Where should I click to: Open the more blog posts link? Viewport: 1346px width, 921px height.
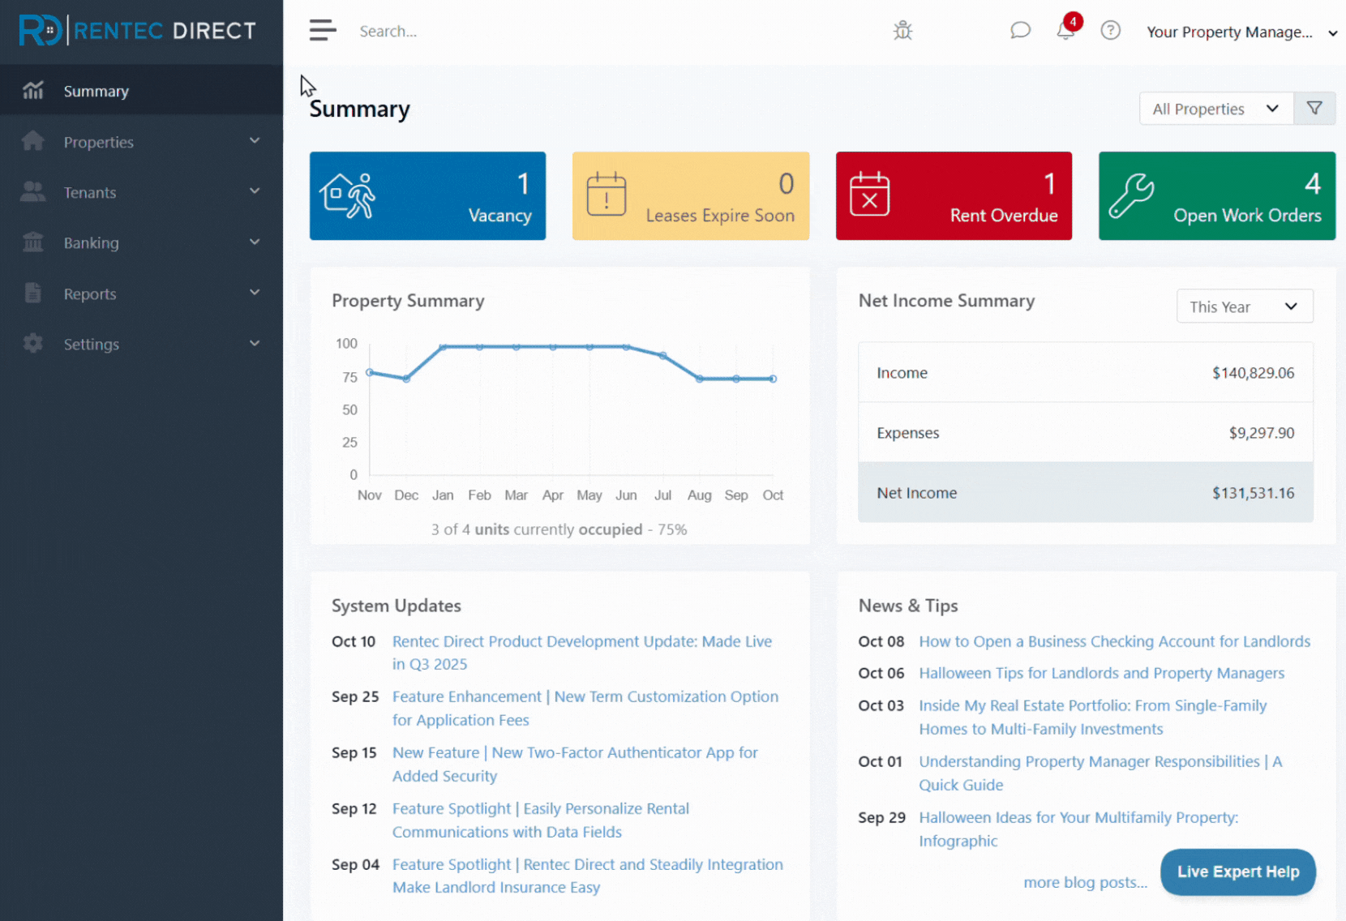[x=1085, y=882]
